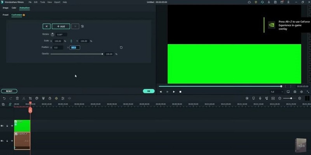The image size is (311, 155).
Task: Click the download icon in title bar
Action: click(288, 2)
